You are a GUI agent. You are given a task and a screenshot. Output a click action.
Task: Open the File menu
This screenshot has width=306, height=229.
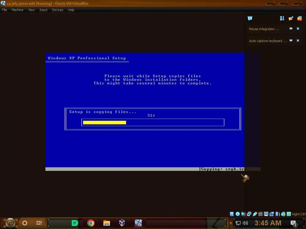click(x=4, y=10)
